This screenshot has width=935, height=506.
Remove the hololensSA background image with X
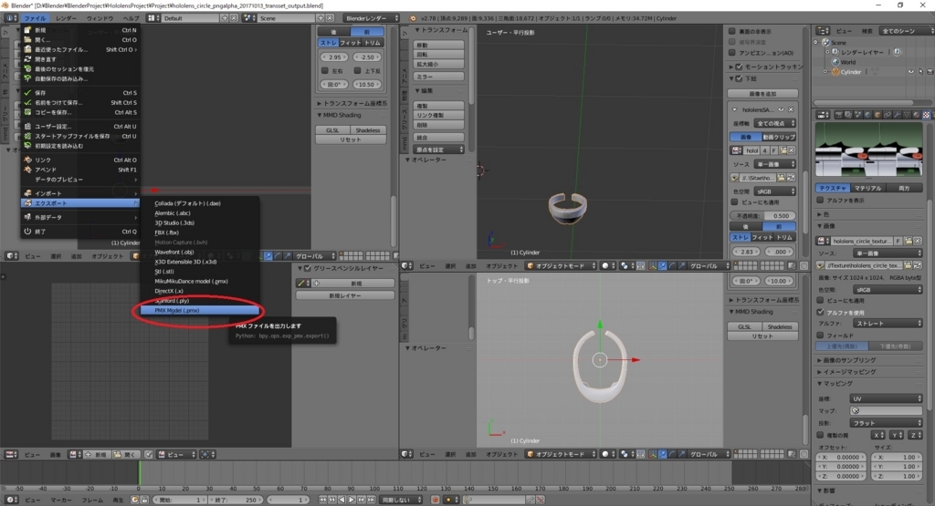click(791, 109)
